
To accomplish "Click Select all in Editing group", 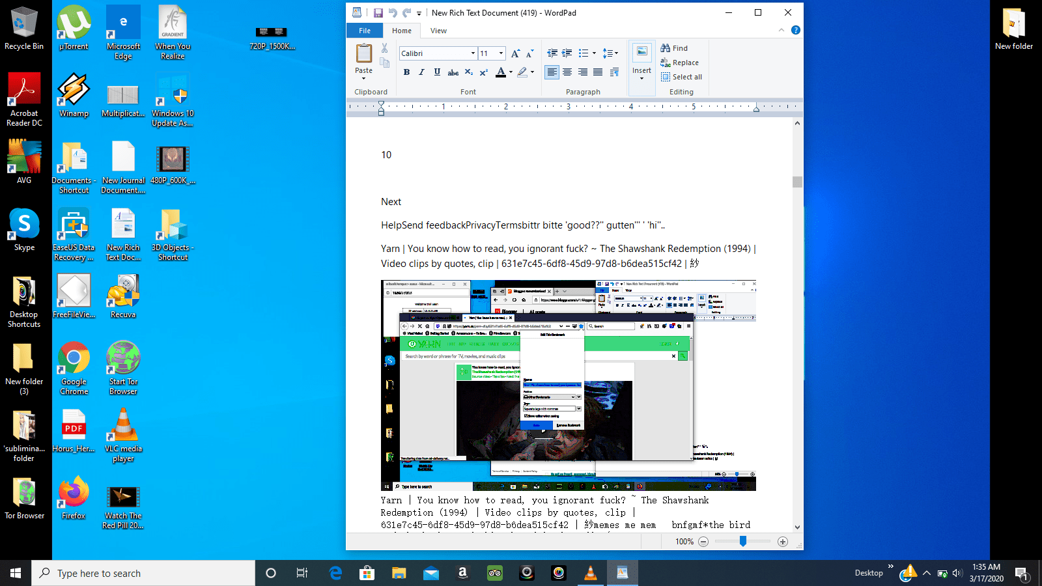I will point(681,77).
